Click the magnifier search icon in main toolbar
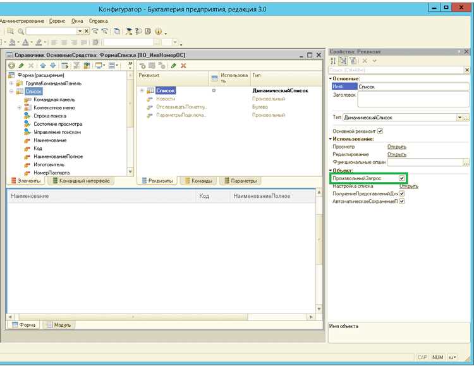474x366 pixels. point(21,31)
